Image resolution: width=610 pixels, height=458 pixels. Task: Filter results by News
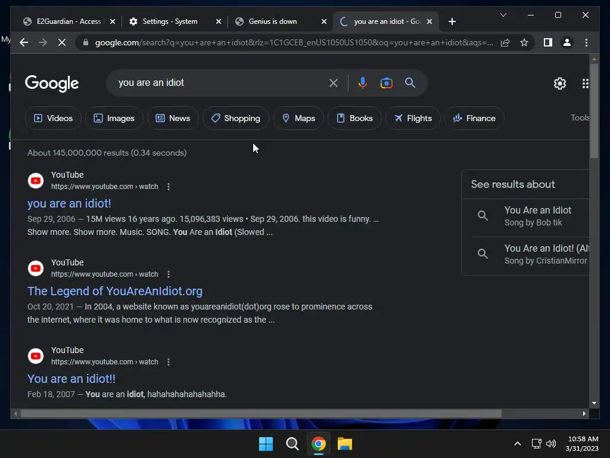coord(173,118)
